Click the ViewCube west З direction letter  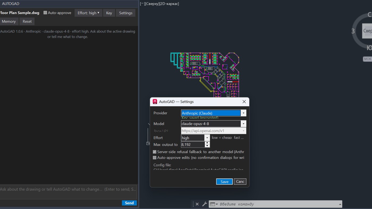point(353,31)
